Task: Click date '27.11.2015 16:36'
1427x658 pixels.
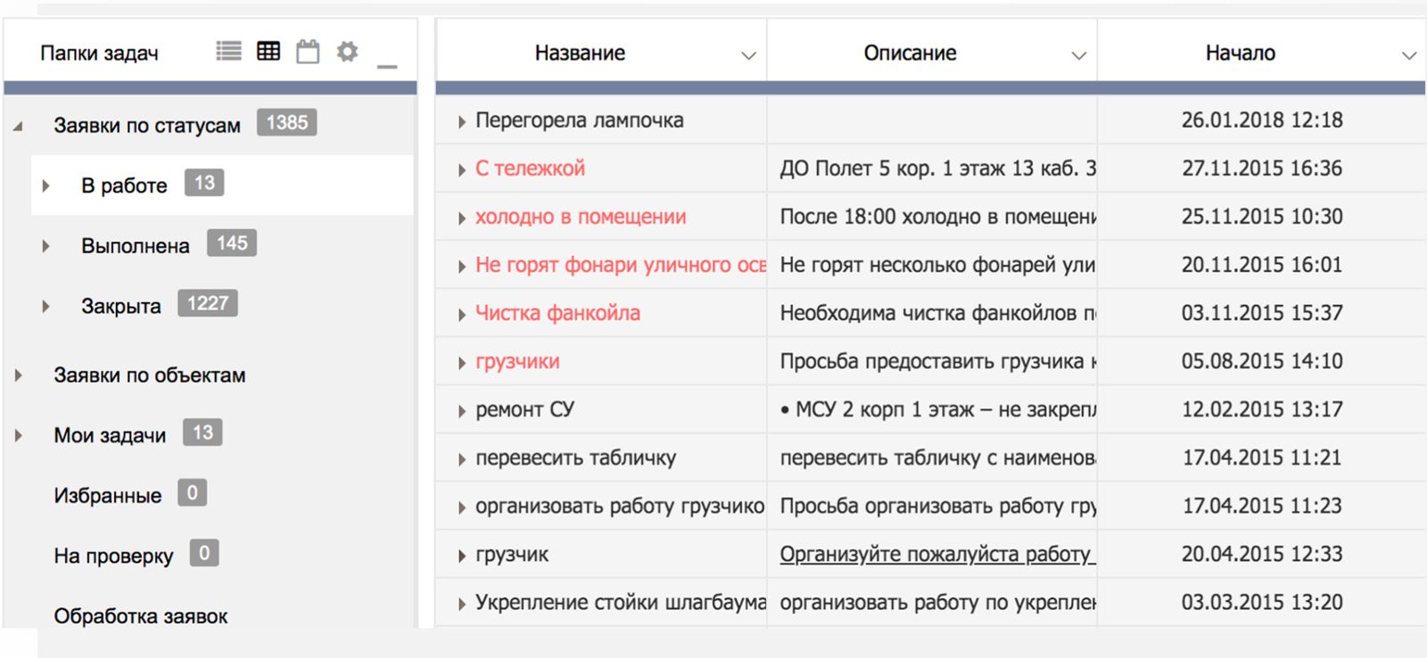Action: (x=1262, y=168)
